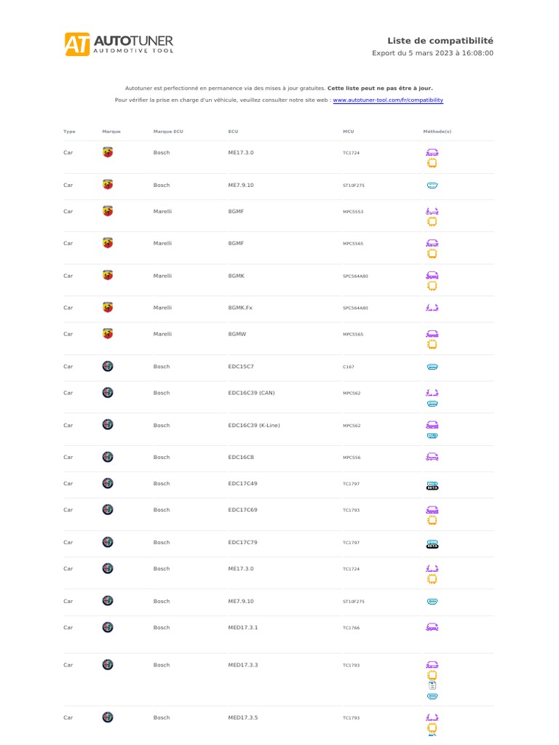Click the purple car icon for MED17.3.1

pyautogui.click(x=432, y=627)
